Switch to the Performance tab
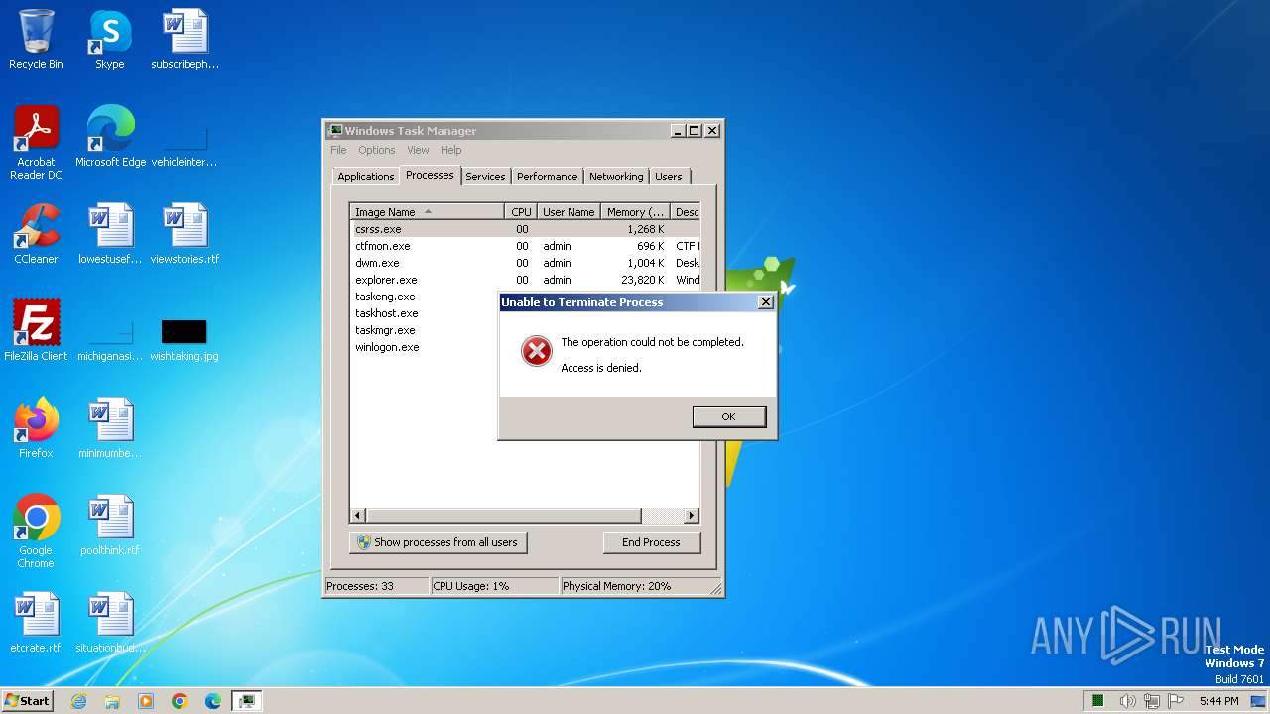Image resolution: width=1270 pixels, height=714 pixels. 547,177
